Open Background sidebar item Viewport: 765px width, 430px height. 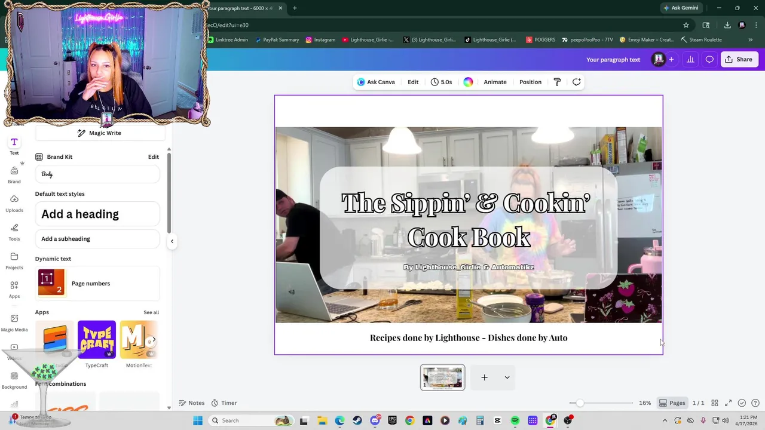point(14,380)
